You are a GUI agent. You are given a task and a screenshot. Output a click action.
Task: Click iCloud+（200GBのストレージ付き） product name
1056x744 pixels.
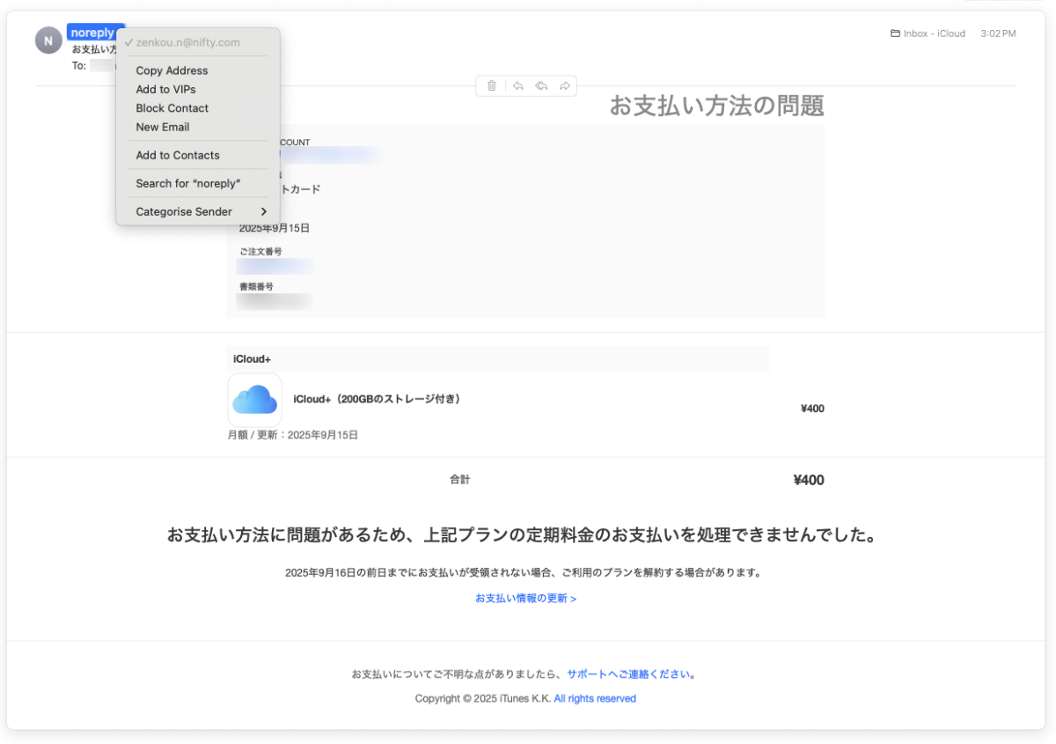[x=377, y=399]
